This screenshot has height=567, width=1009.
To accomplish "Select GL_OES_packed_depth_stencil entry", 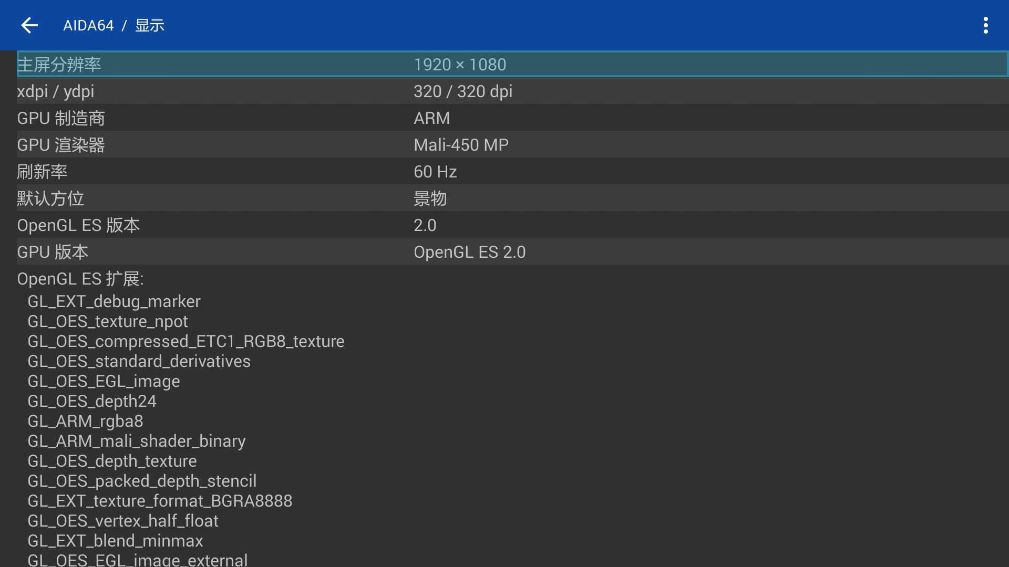I will (142, 481).
